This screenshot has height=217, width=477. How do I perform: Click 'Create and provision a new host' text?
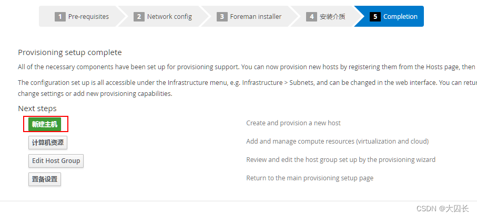pos(293,123)
